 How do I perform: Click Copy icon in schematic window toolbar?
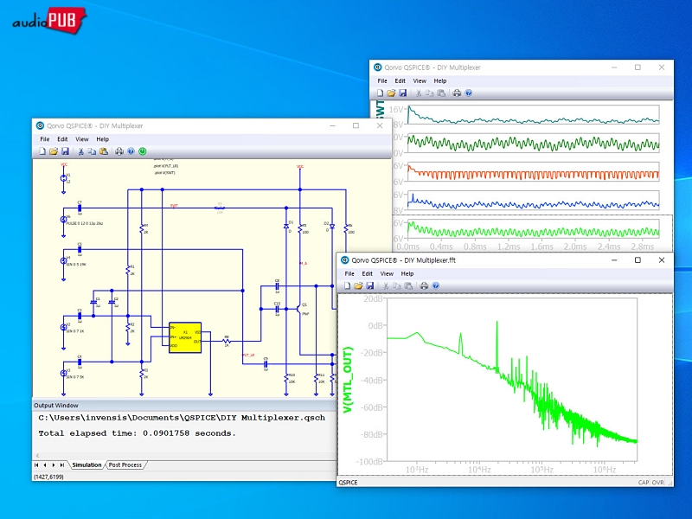click(x=92, y=151)
